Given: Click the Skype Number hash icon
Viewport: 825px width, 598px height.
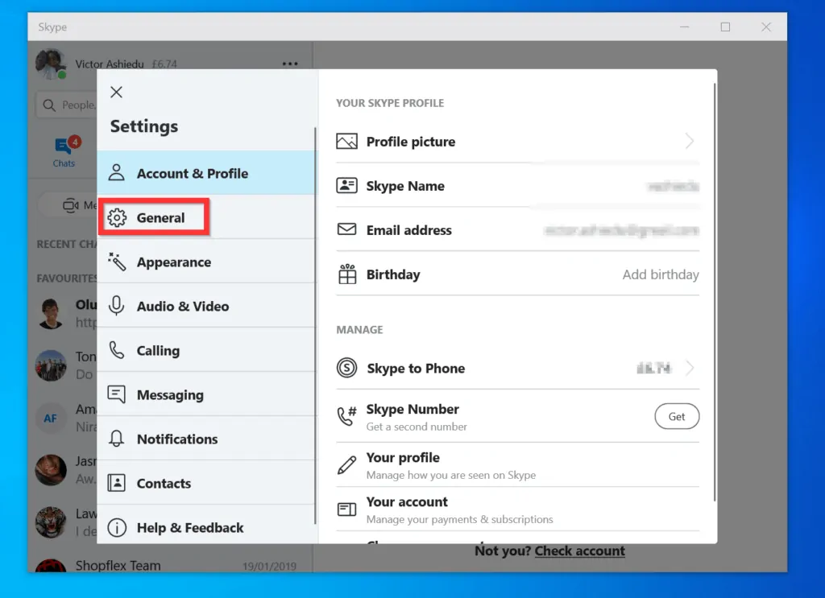Looking at the screenshot, I should pos(346,416).
